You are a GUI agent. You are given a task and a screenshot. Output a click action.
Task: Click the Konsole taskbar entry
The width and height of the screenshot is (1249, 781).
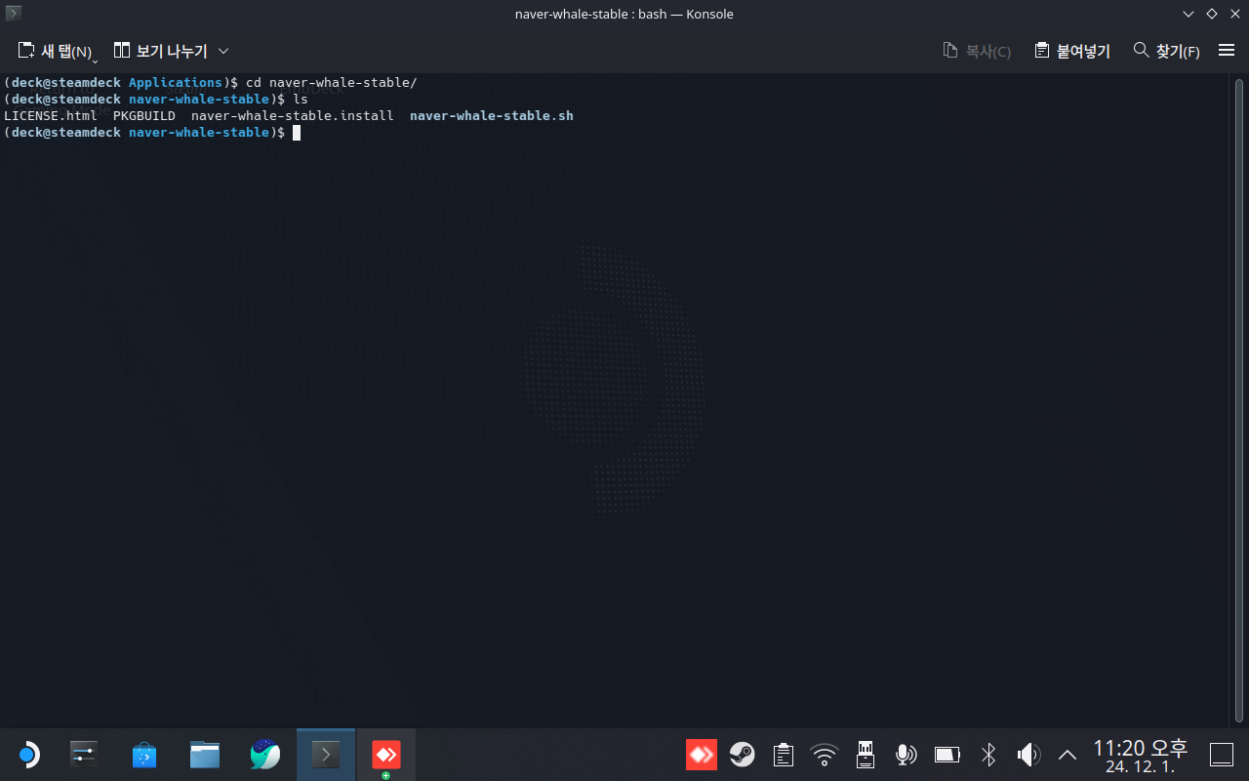point(326,755)
